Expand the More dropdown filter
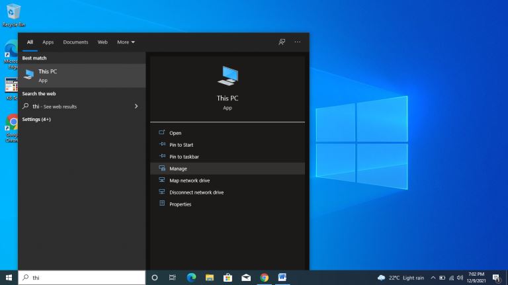 click(126, 42)
